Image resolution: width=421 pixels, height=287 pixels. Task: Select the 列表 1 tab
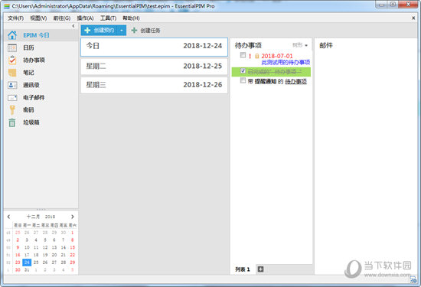(x=243, y=269)
